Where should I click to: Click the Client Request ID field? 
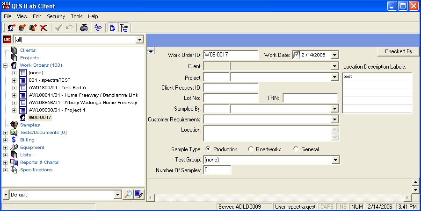coord(231,87)
